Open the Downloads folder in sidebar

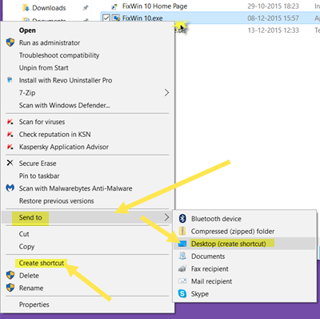coord(49,8)
